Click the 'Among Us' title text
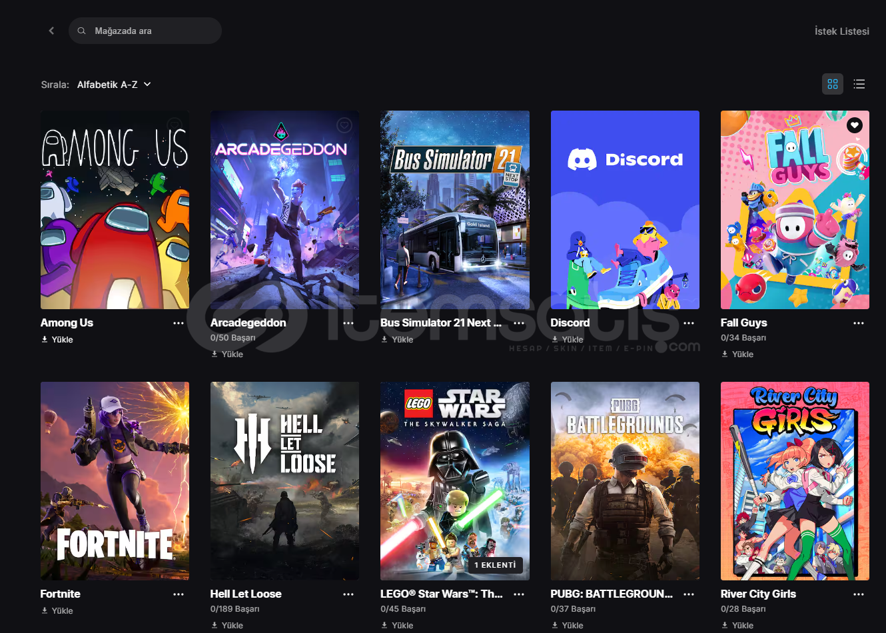886x633 pixels. (x=67, y=322)
